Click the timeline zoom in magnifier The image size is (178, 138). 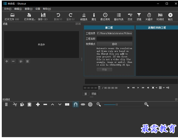[x=146, y=104]
